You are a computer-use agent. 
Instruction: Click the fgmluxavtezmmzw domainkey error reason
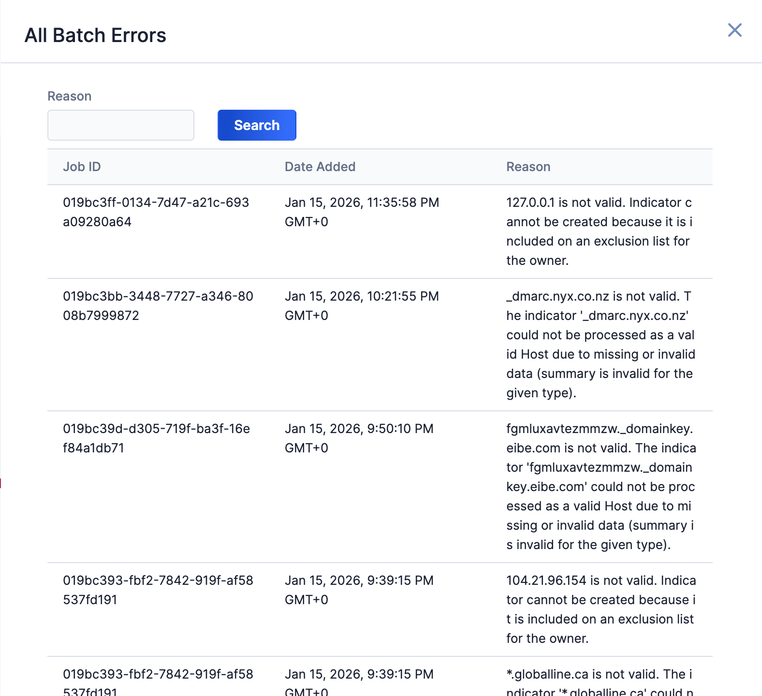point(601,487)
